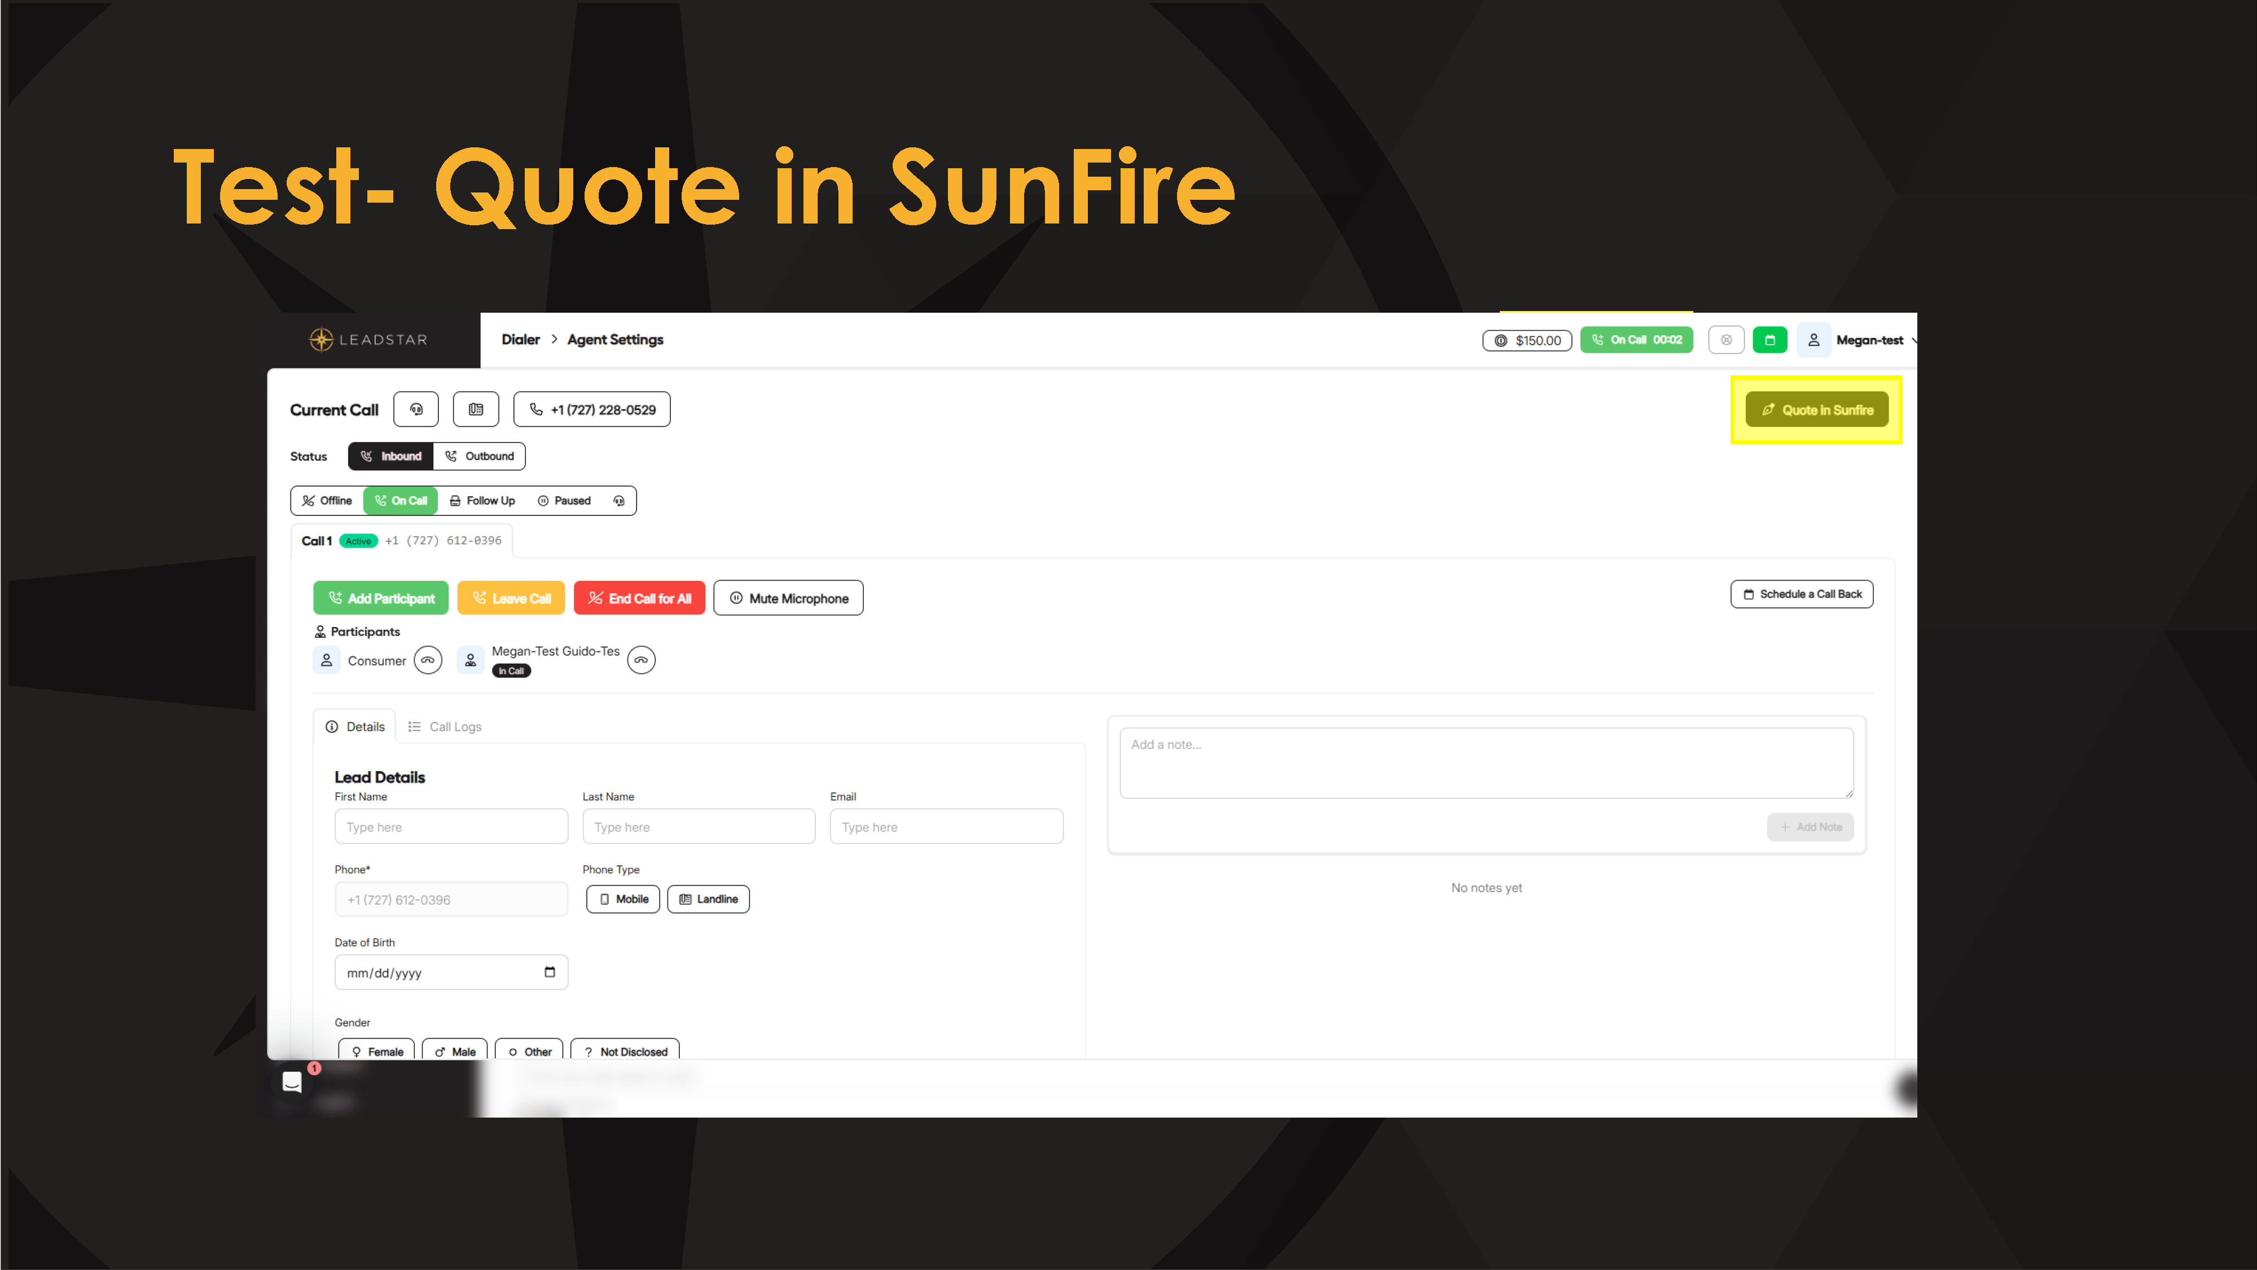Click End Call for All button
Screen dimensions: 2257x1270
coord(640,598)
